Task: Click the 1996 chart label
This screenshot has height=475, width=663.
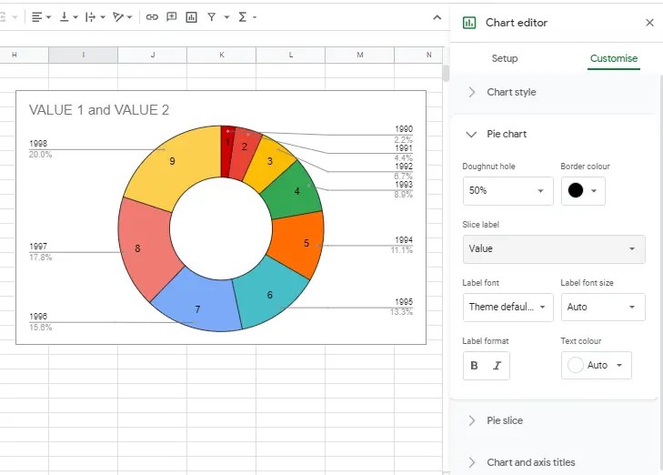Action: [x=38, y=317]
